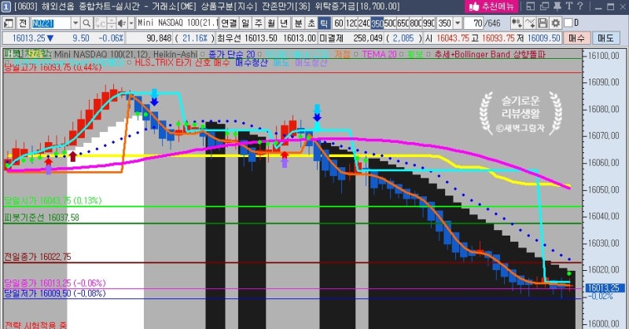Click the 매수청산 legend label

pos(251,63)
